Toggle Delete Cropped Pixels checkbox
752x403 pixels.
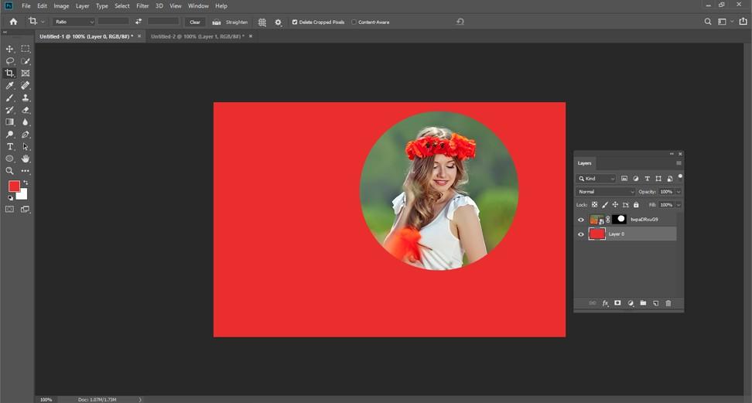(x=295, y=22)
